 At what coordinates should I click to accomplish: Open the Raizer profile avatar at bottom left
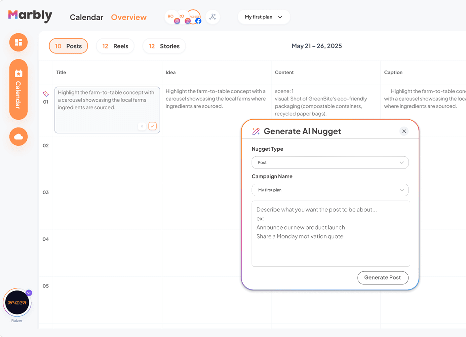[17, 302]
